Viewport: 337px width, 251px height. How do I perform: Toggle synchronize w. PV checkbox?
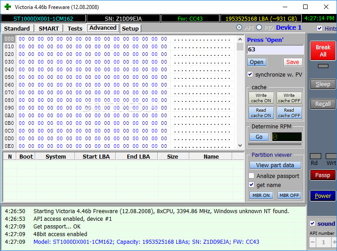click(250, 74)
